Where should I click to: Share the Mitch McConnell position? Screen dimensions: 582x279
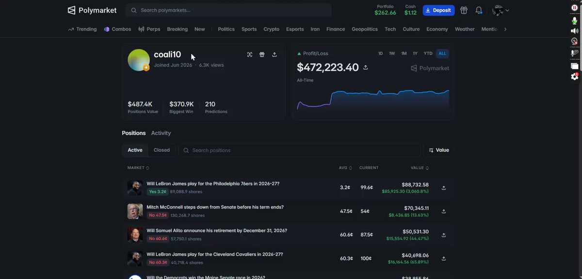443,211
